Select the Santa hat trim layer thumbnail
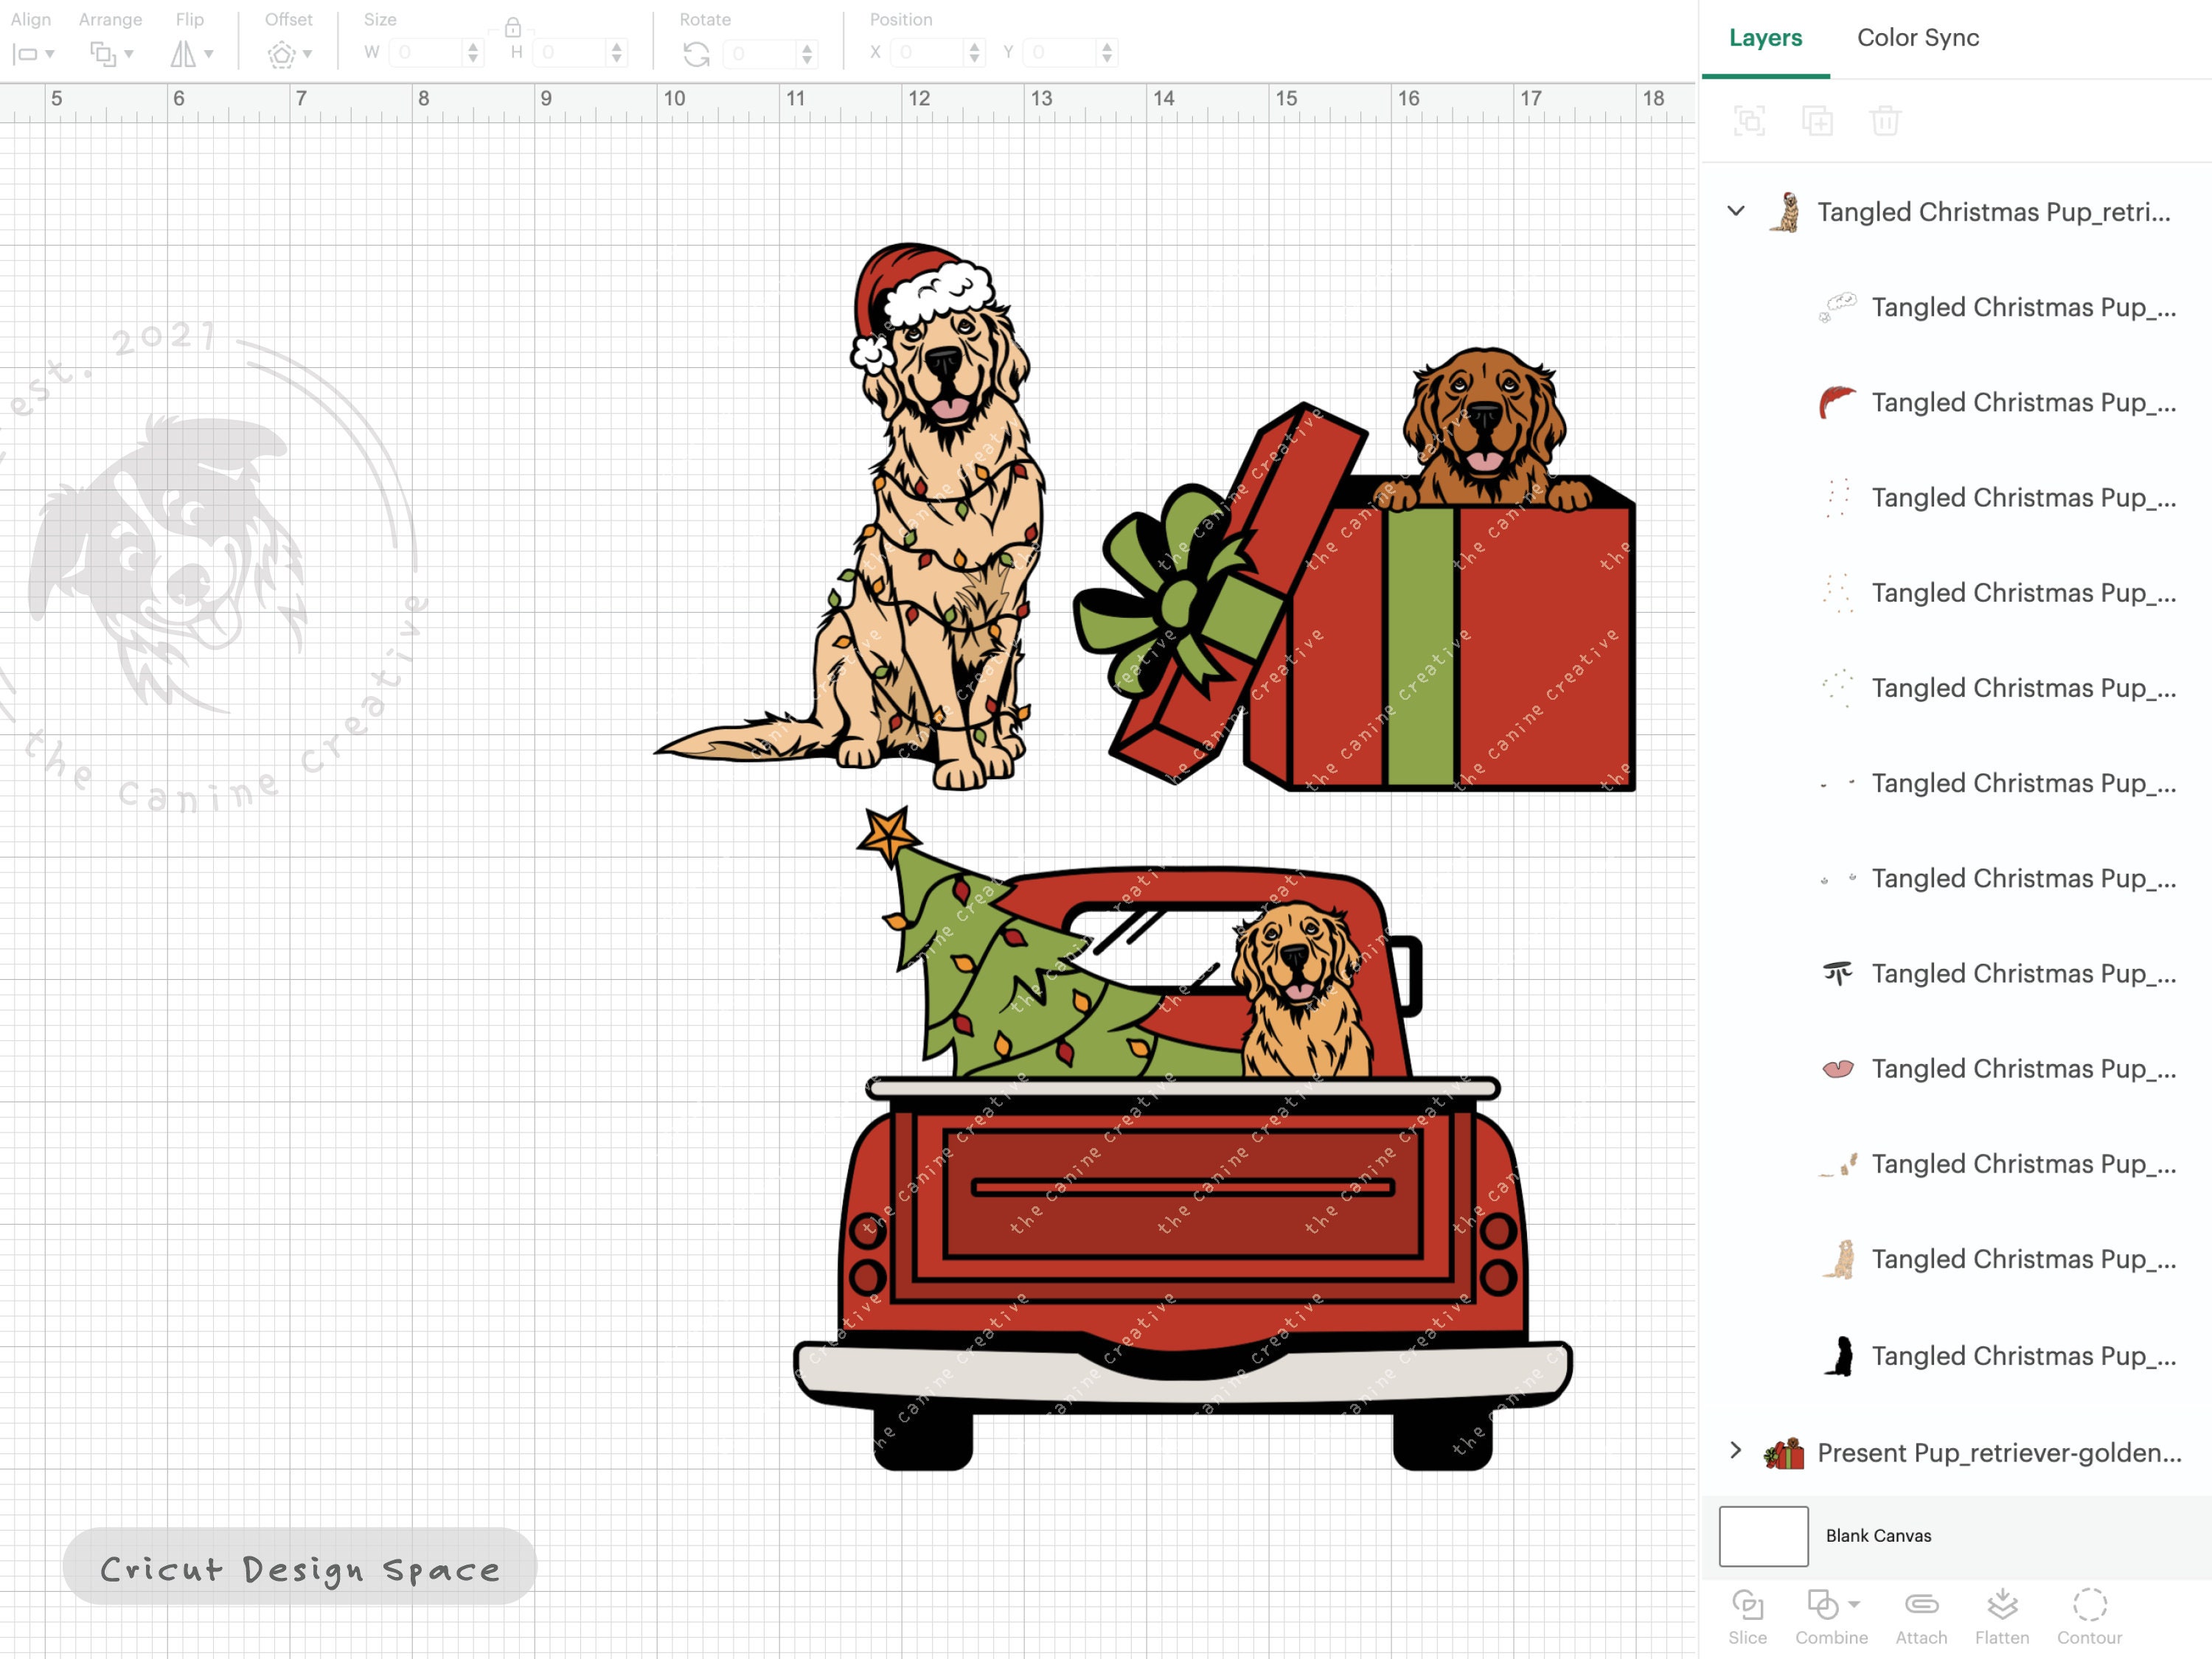This screenshot has width=2212, height=1659. (1838, 307)
